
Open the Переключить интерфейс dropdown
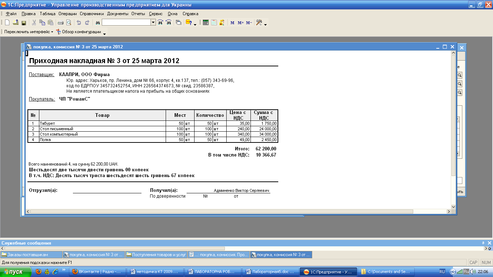tap(29, 32)
